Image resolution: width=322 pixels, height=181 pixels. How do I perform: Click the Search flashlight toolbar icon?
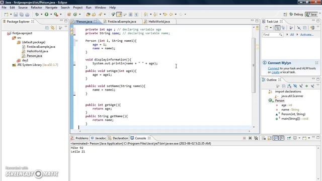100,15
